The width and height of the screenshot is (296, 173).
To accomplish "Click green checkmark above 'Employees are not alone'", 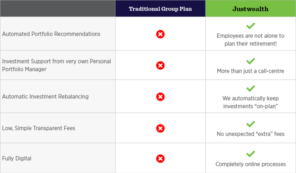I will (x=251, y=26).
